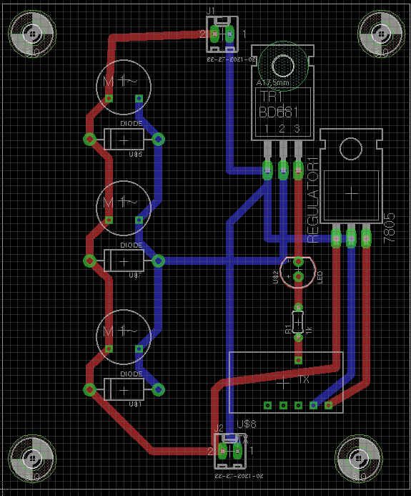Click the U$8 label near J2
Screen dimensions: 411x496
247,424
